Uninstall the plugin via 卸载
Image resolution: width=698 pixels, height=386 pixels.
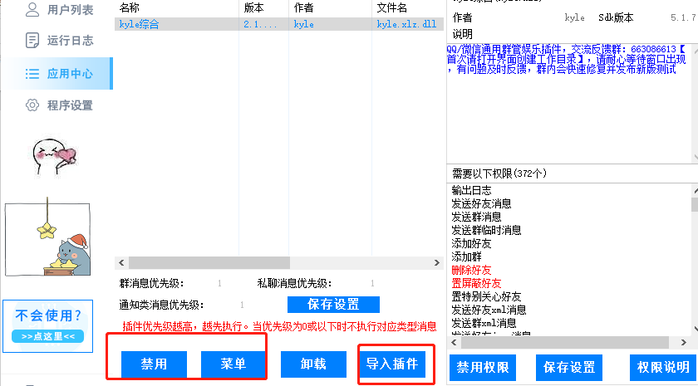coord(312,364)
